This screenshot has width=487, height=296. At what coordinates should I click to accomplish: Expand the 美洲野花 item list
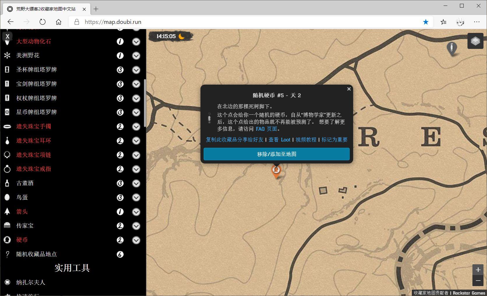tap(136, 56)
